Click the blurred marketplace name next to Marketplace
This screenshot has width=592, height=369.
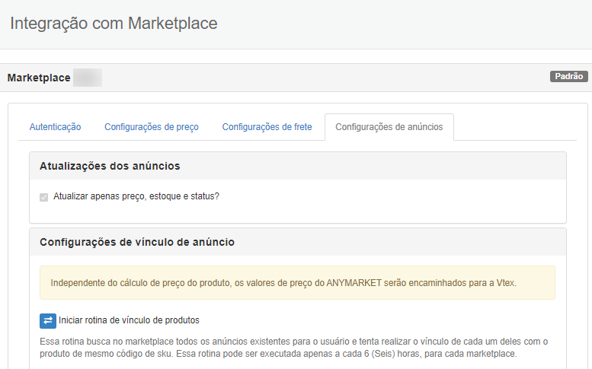tap(87, 78)
